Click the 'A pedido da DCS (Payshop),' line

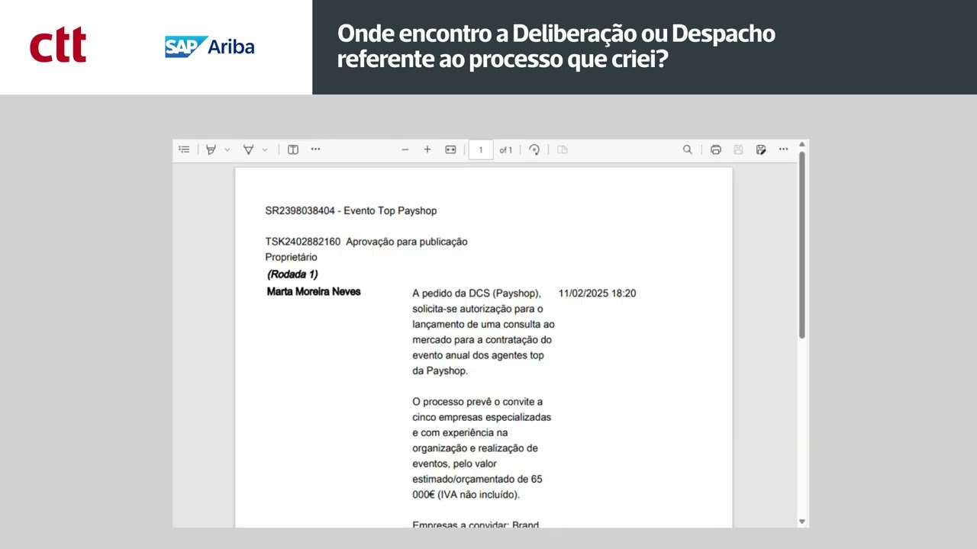(x=476, y=294)
